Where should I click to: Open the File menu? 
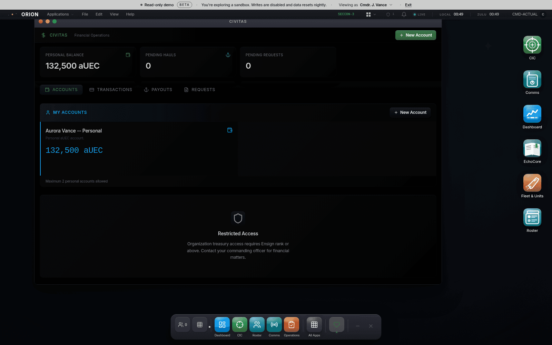tap(85, 14)
